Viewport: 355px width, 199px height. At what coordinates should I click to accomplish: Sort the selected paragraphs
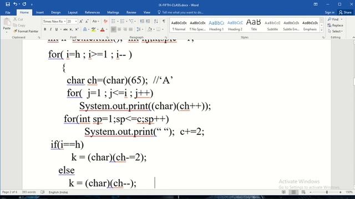click(x=156, y=21)
